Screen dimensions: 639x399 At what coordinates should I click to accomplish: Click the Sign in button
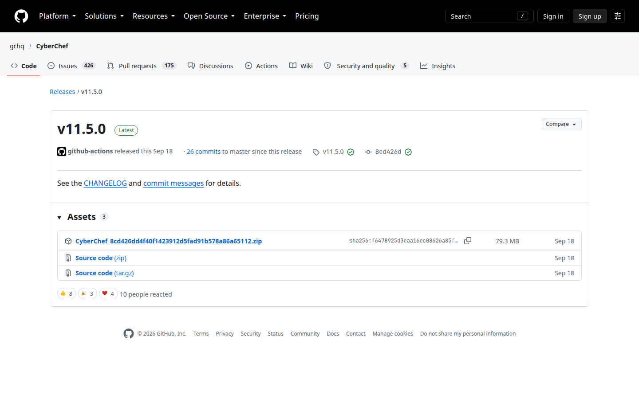pyautogui.click(x=553, y=16)
